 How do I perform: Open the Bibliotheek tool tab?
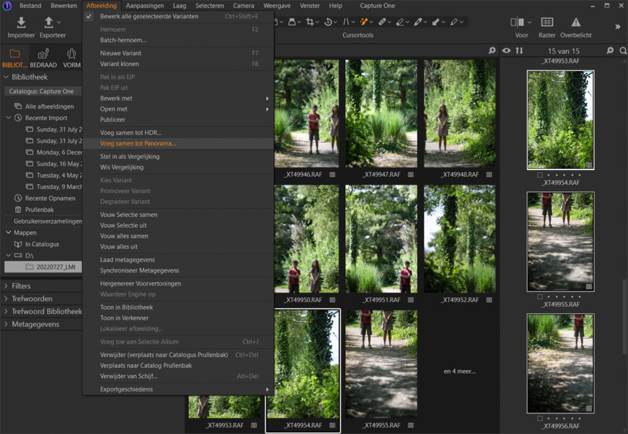click(15, 58)
